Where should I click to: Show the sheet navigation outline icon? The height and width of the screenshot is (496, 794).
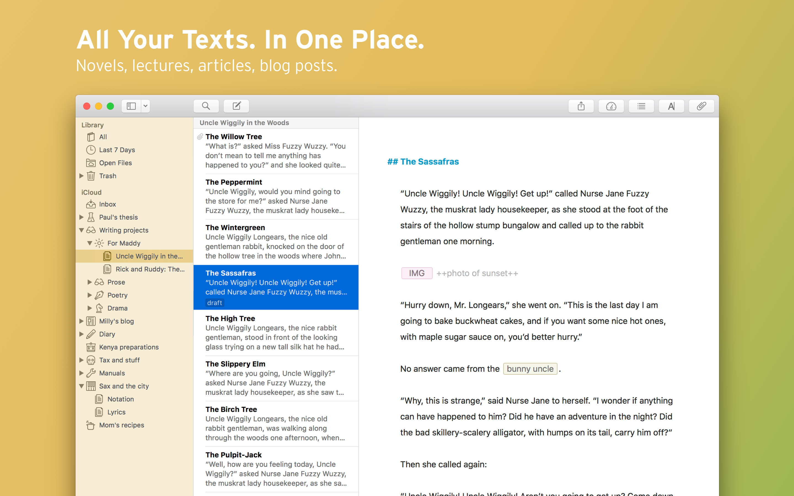(641, 106)
